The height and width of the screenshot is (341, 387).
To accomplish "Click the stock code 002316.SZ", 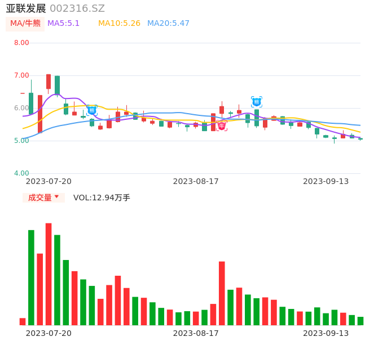I will click(77, 8).
